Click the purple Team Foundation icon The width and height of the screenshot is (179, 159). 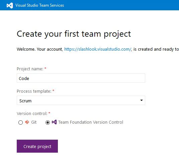click(54, 122)
